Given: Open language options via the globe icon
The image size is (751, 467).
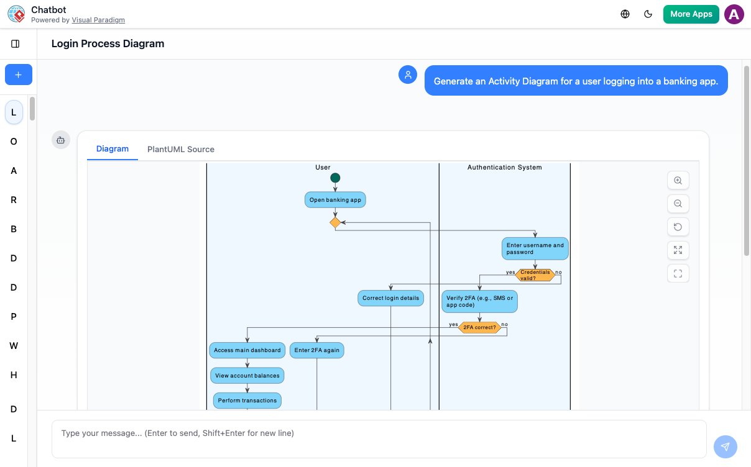Looking at the screenshot, I should (x=625, y=14).
